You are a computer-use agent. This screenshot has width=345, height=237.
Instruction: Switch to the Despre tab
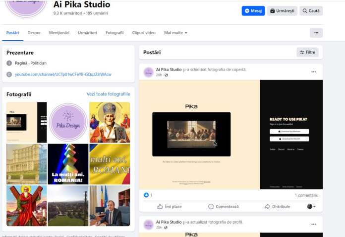pyautogui.click(x=34, y=33)
